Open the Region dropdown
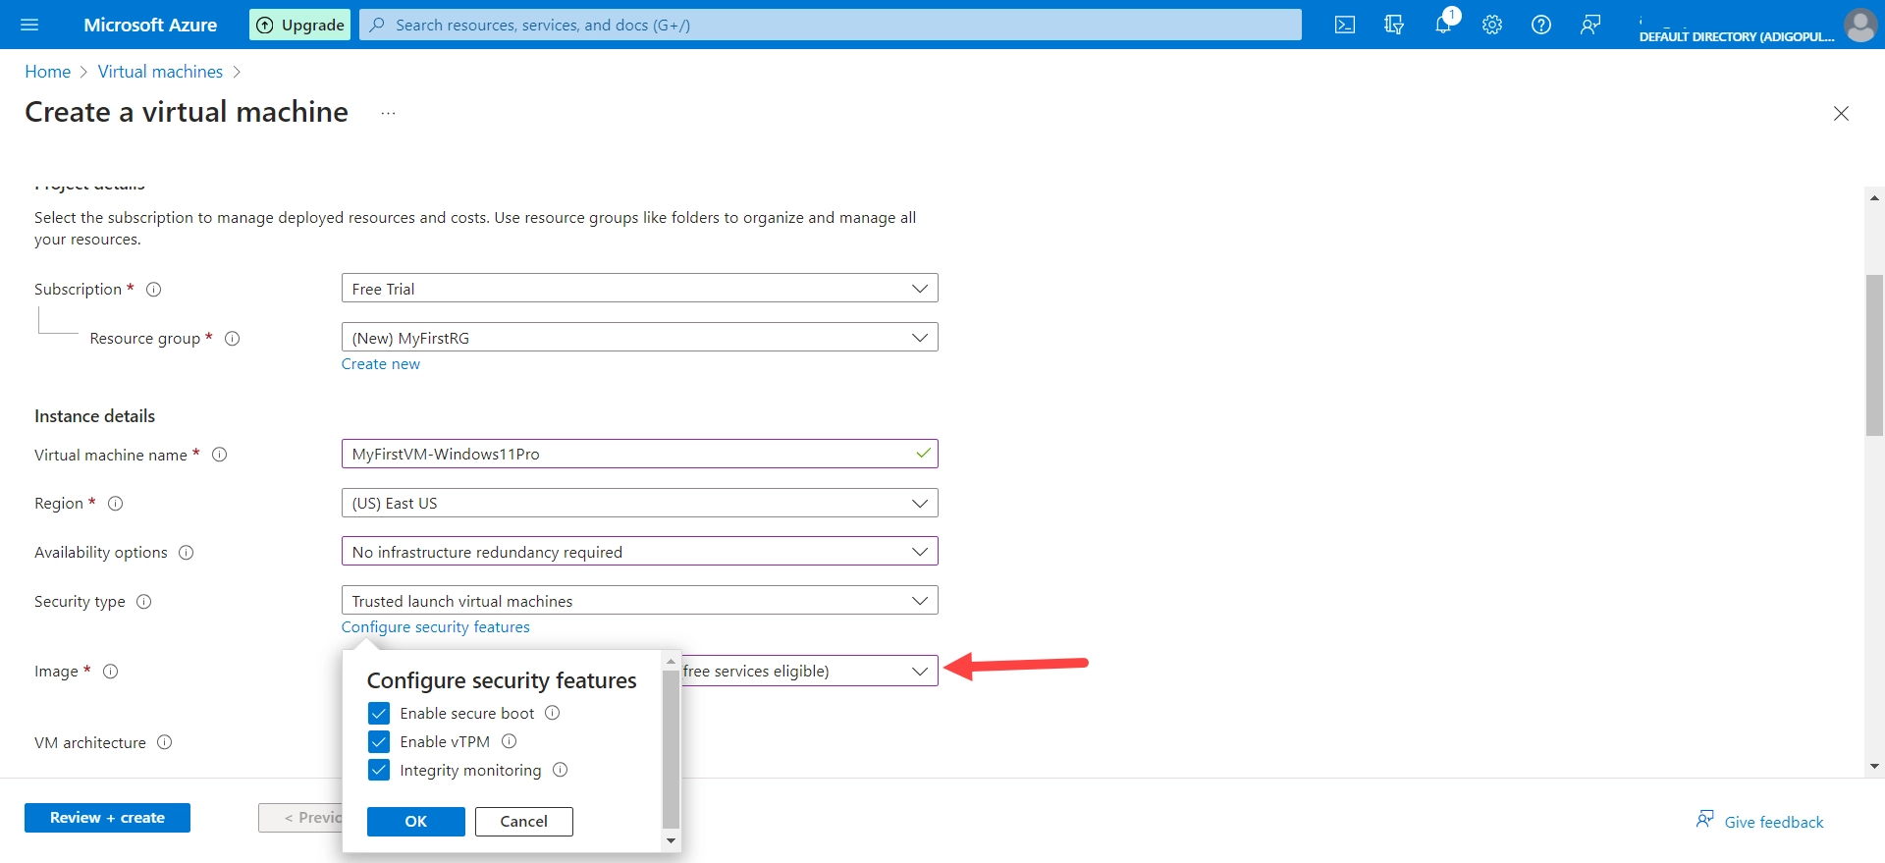This screenshot has width=1885, height=863. pos(640,503)
